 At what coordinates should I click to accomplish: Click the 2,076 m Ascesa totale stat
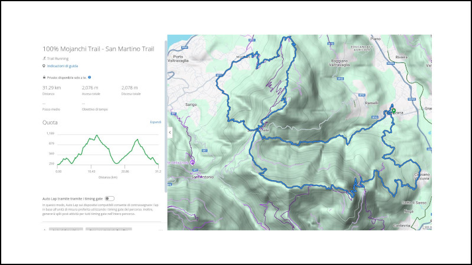(x=90, y=87)
